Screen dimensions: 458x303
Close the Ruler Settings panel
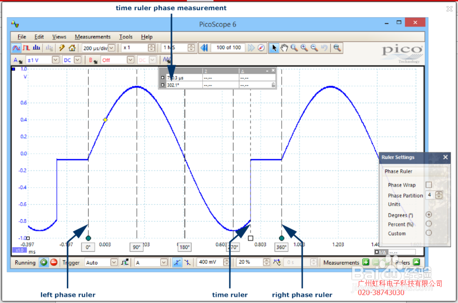tap(445, 157)
